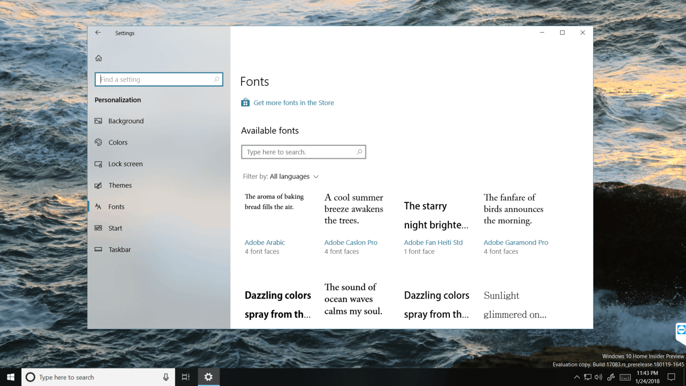Image resolution: width=686 pixels, height=386 pixels.
Task: Open the Windows Start button
Action: click(x=11, y=377)
